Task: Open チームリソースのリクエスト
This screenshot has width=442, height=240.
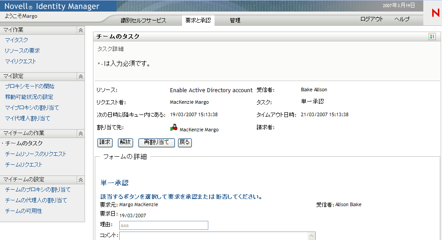Action: pyautogui.click(x=36, y=154)
